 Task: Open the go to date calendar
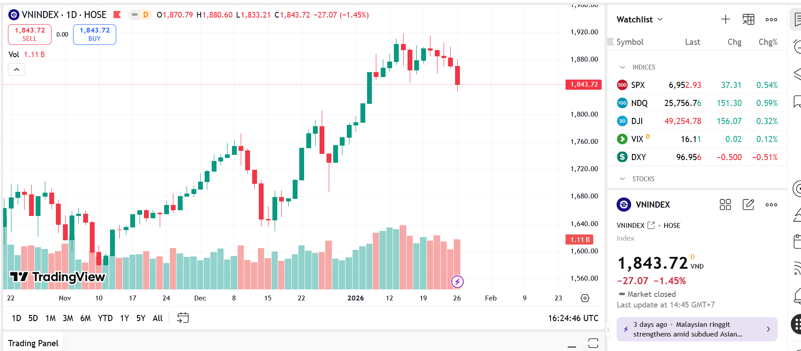click(x=183, y=318)
